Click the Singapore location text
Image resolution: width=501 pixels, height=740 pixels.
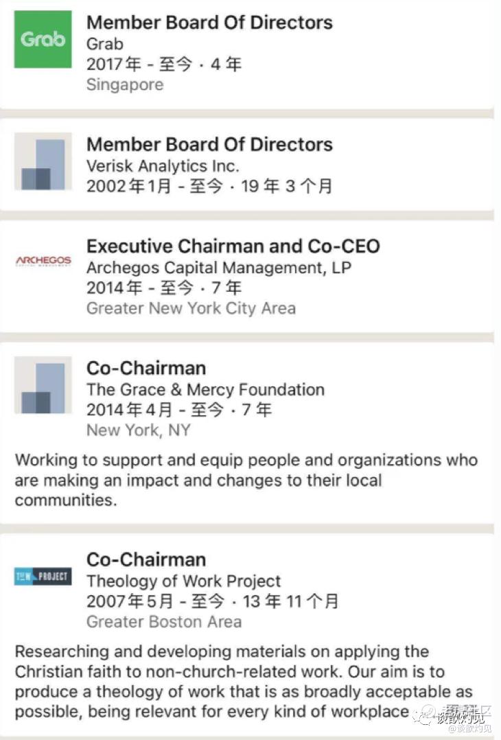(x=125, y=84)
